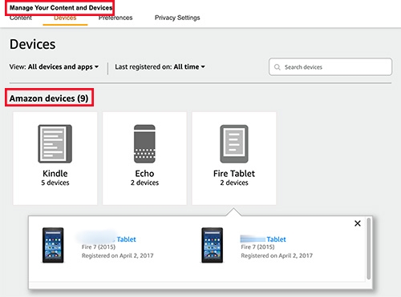
Task: Click second tablet's Fire 7 (2015) text
Action: [257, 247]
